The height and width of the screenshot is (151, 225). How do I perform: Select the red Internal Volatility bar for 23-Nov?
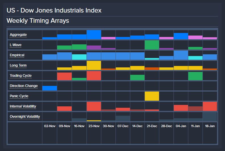click(x=94, y=106)
